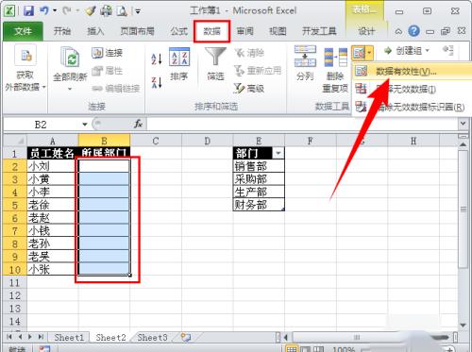The width and height of the screenshot is (472, 352).
Task: Sort descending with the Z-A icon
Action: coord(157,83)
